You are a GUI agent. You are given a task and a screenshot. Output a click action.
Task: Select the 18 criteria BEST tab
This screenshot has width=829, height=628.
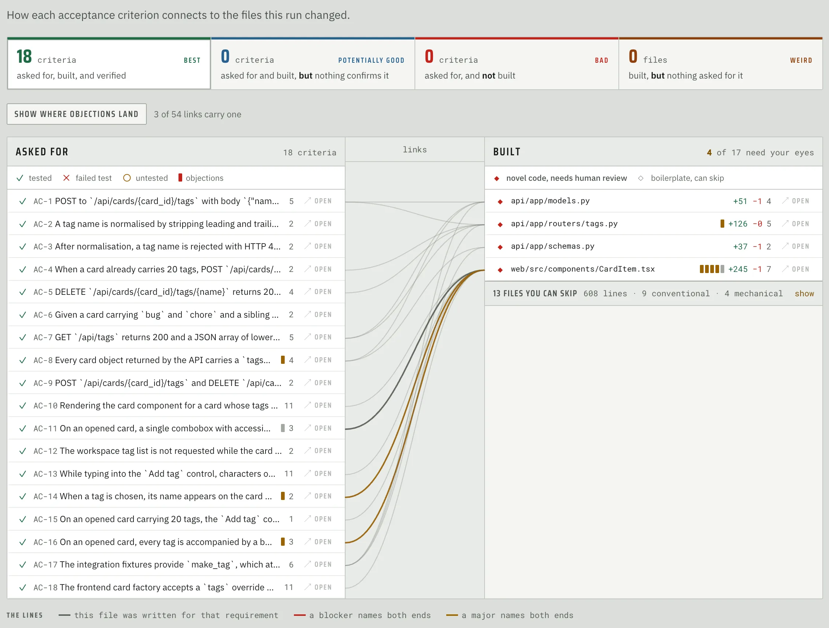coord(109,64)
